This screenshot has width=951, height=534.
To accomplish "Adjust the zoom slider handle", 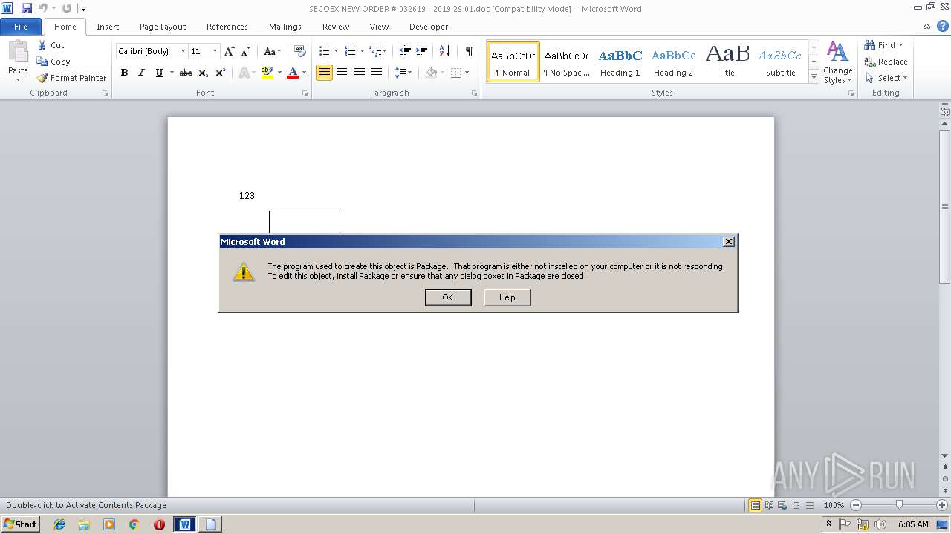I will point(899,505).
